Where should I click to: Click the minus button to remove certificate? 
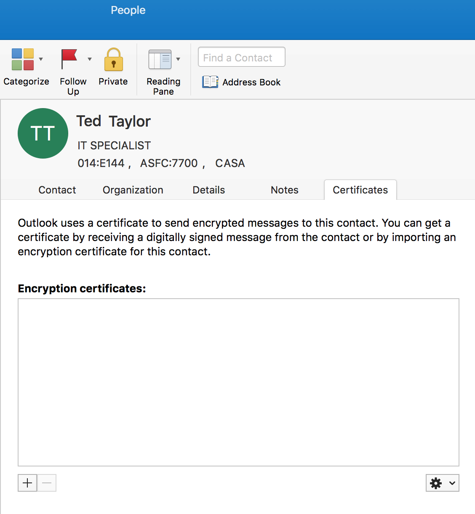coord(47,483)
